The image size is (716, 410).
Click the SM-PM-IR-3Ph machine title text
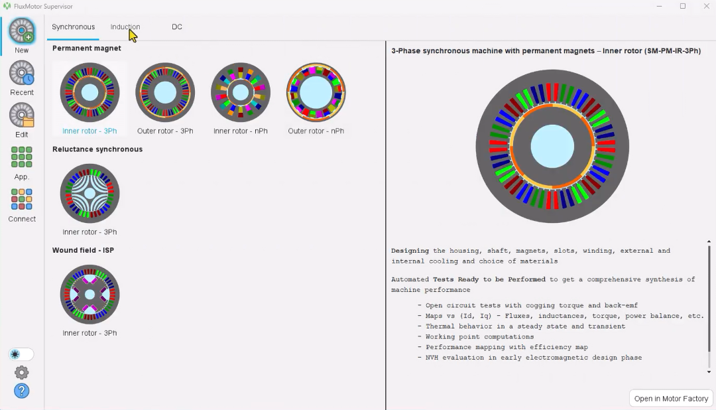546,50
